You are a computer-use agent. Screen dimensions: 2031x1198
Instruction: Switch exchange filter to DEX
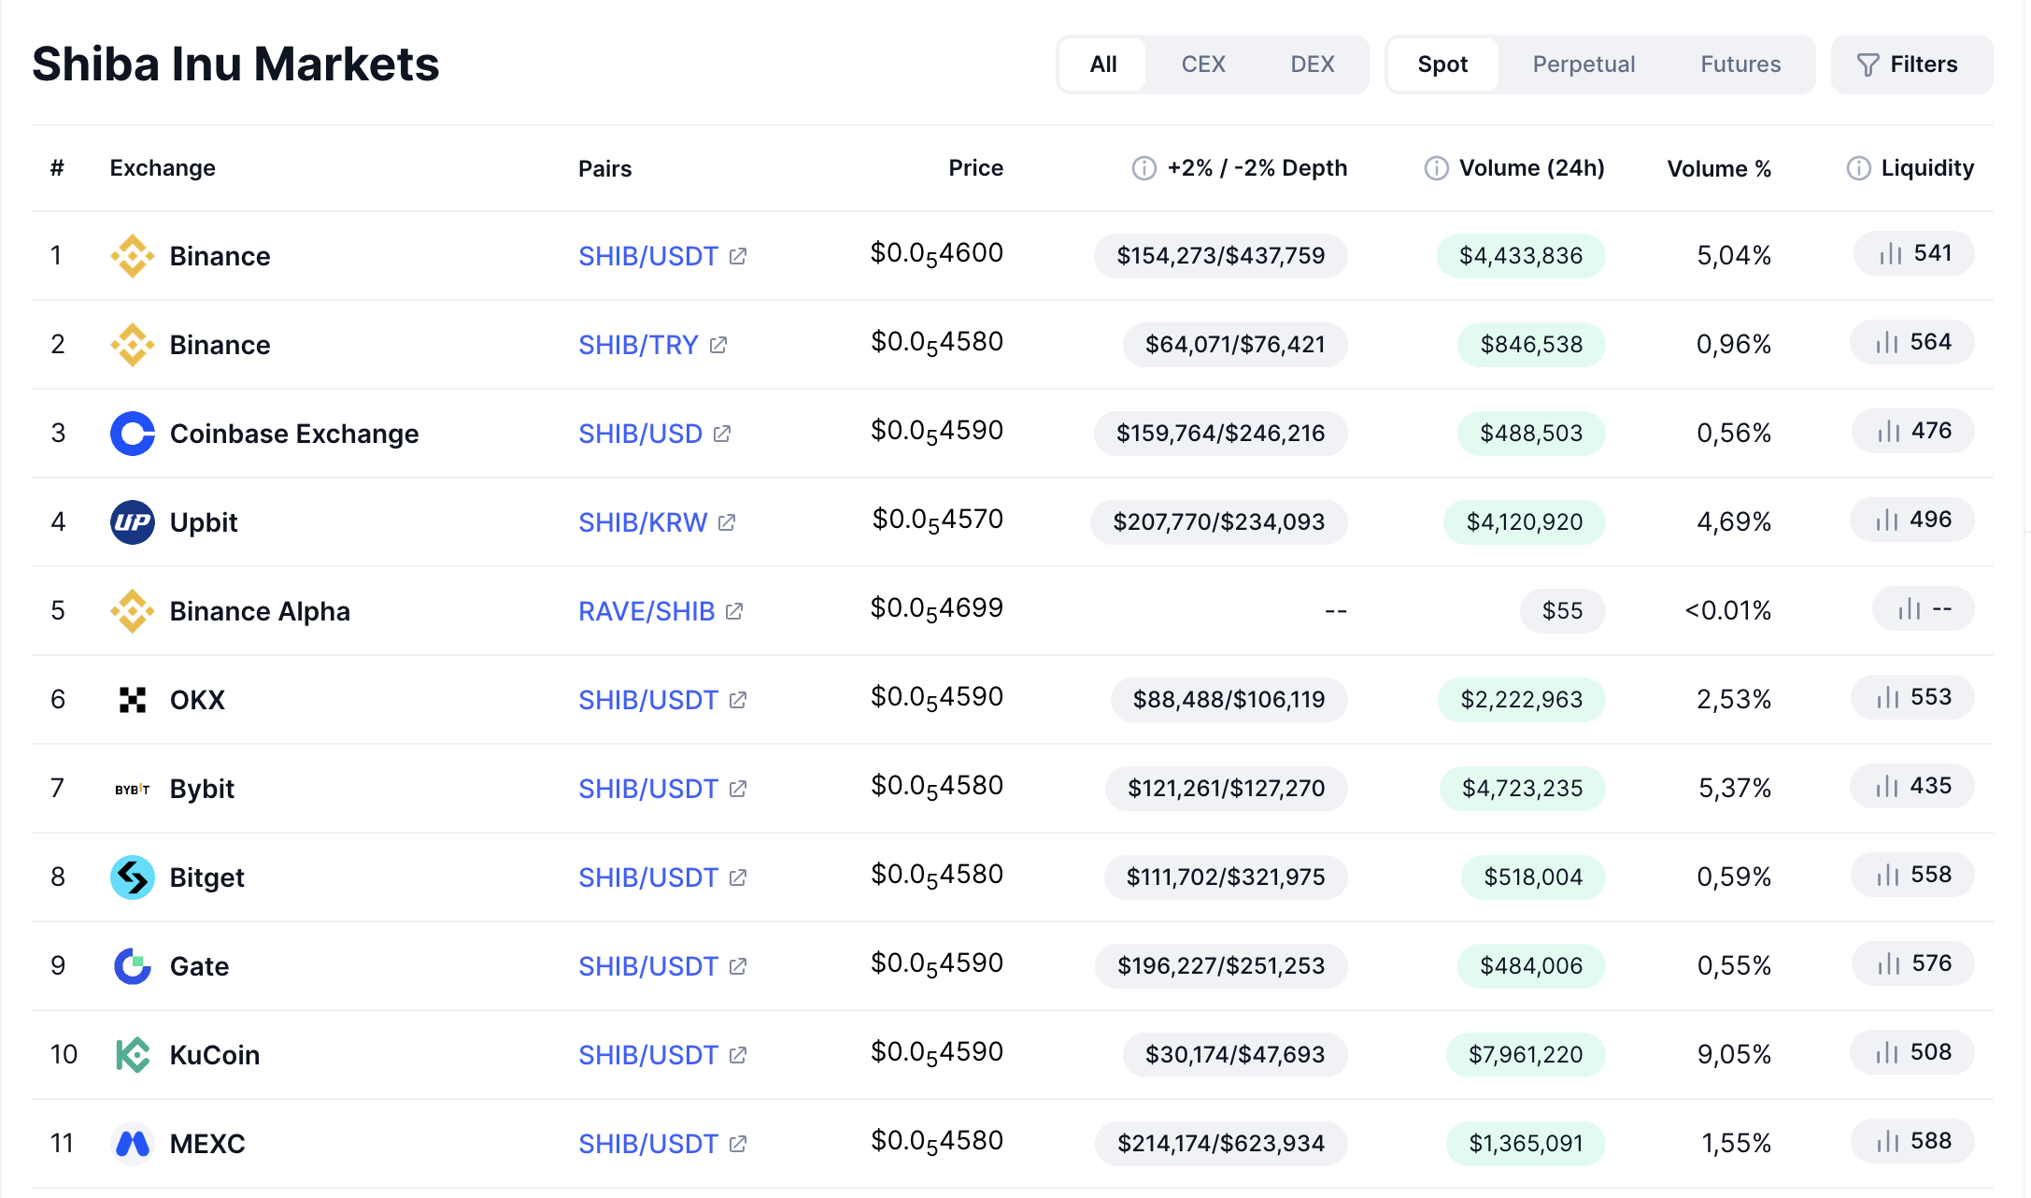pyautogui.click(x=1313, y=64)
